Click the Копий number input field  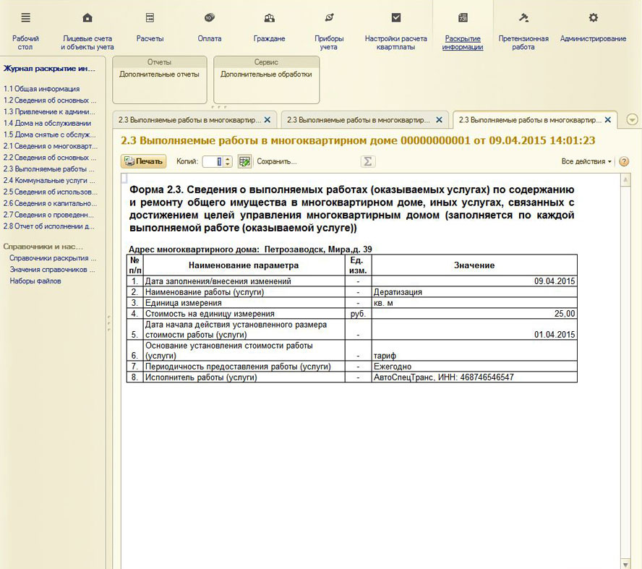(213, 161)
